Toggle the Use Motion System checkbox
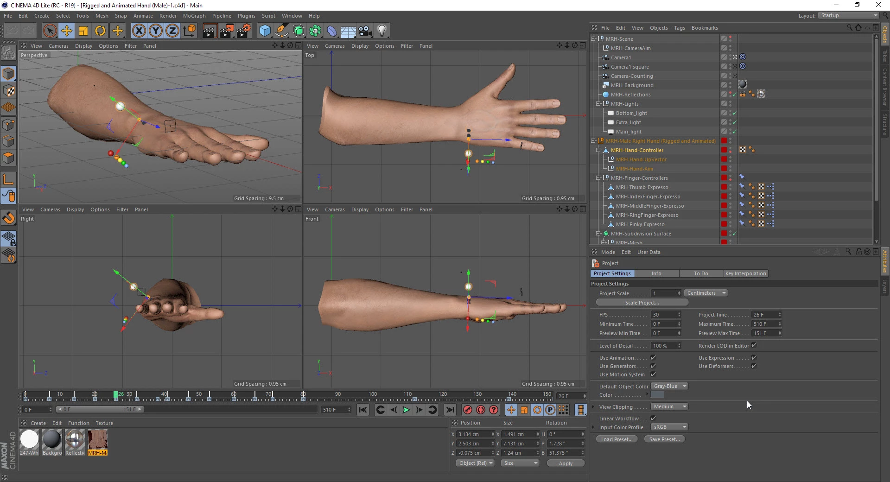Image resolution: width=890 pixels, height=482 pixels. 653,374
